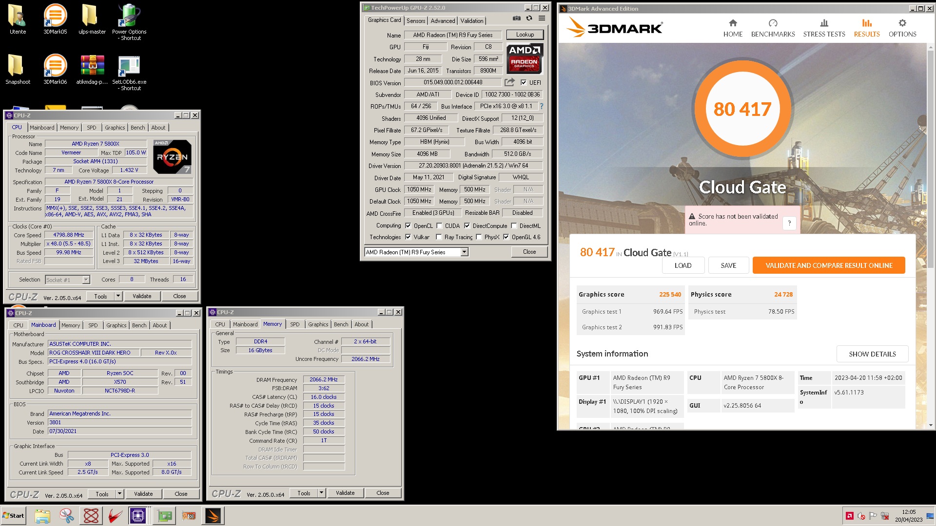Image resolution: width=936 pixels, height=526 pixels.
Task: Switch to Validation tab in GPU-Z
Action: pyautogui.click(x=472, y=20)
